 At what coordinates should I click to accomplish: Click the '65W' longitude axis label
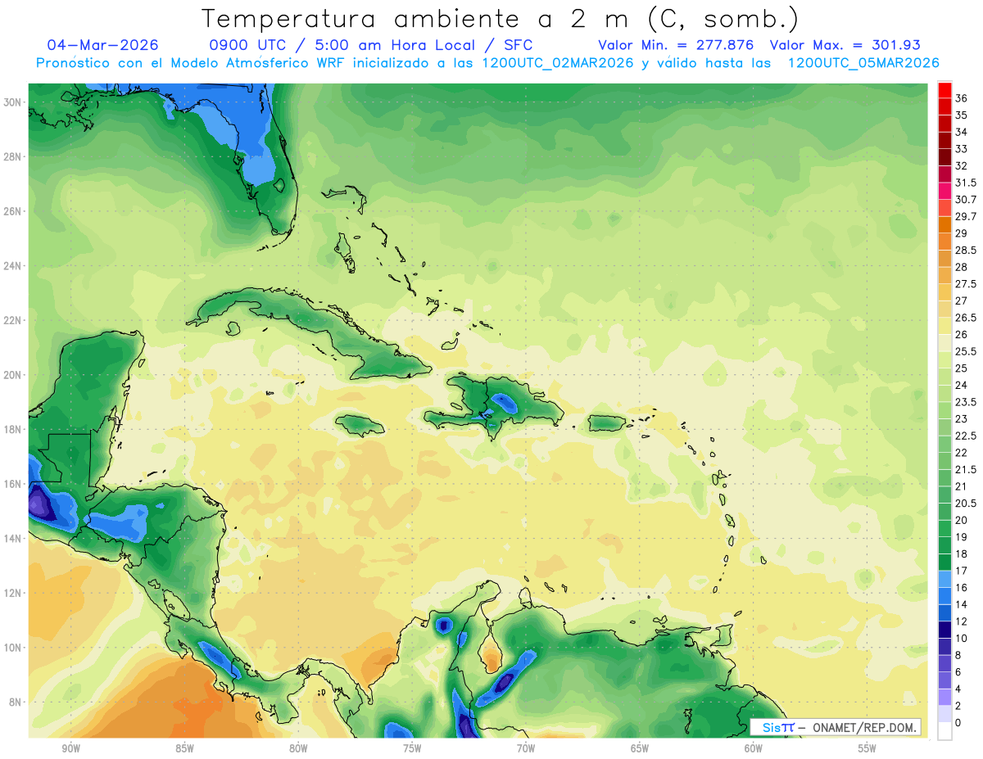640,748
